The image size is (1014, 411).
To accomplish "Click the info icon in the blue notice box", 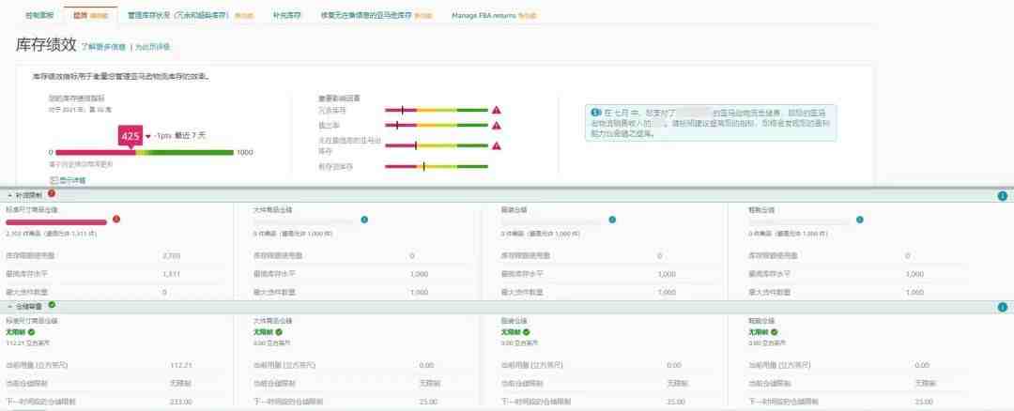I will [x=595, y=112].
